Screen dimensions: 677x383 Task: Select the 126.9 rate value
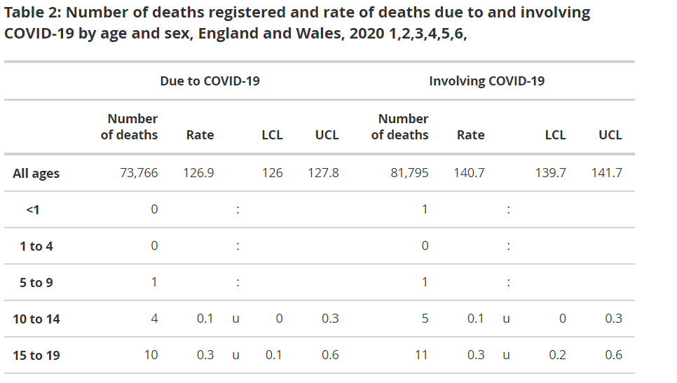198,173
